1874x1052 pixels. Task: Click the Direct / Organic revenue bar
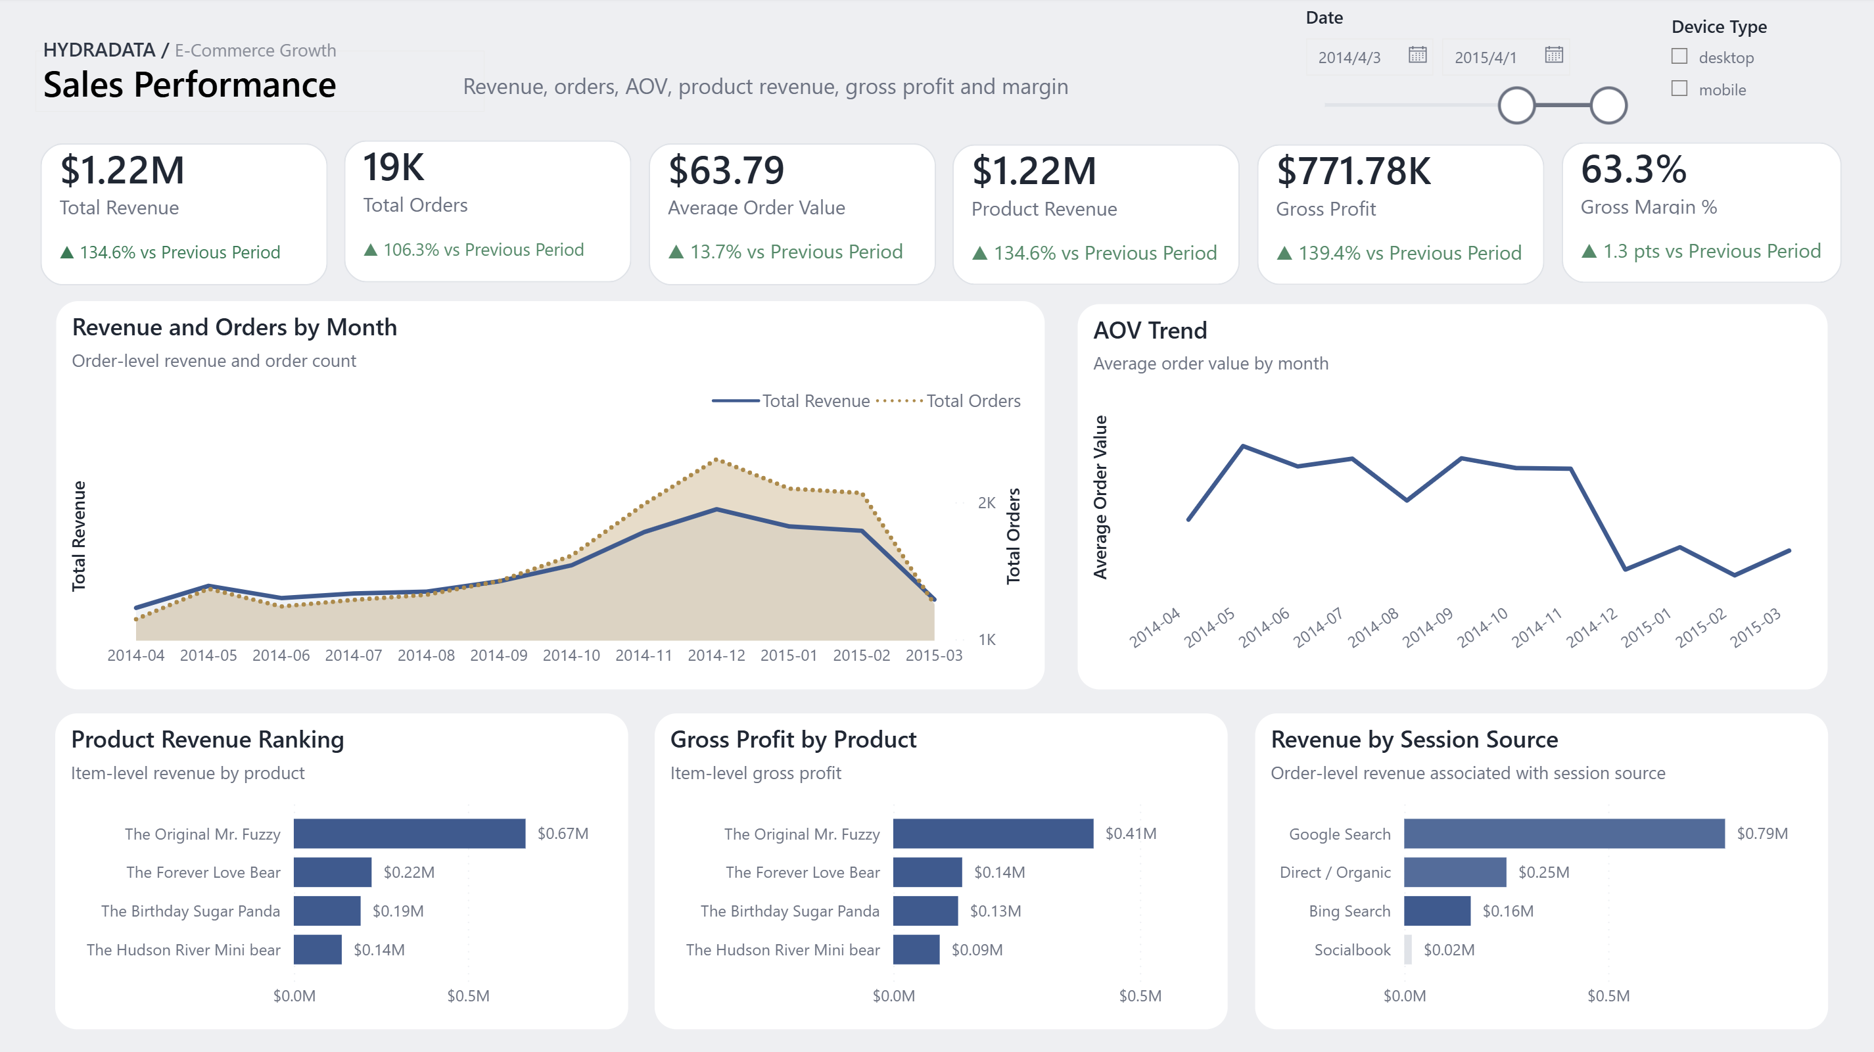[x=1455, y=873]
